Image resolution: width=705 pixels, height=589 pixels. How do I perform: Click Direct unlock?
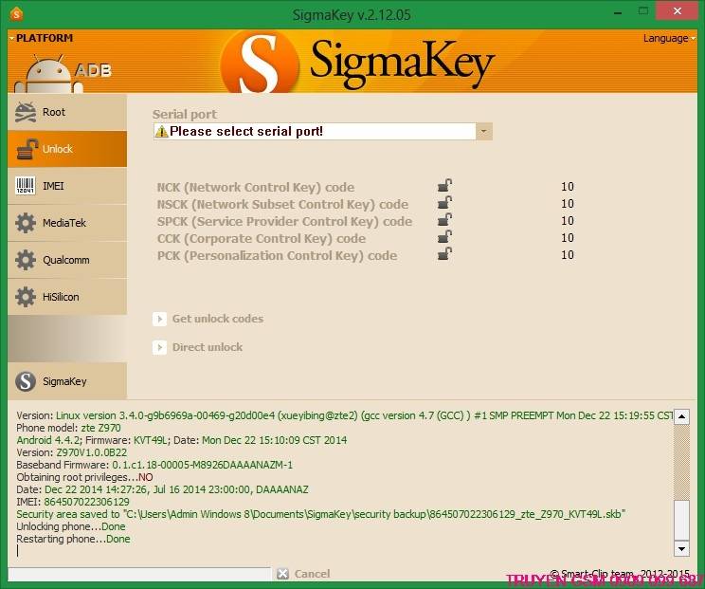(208, 347)
